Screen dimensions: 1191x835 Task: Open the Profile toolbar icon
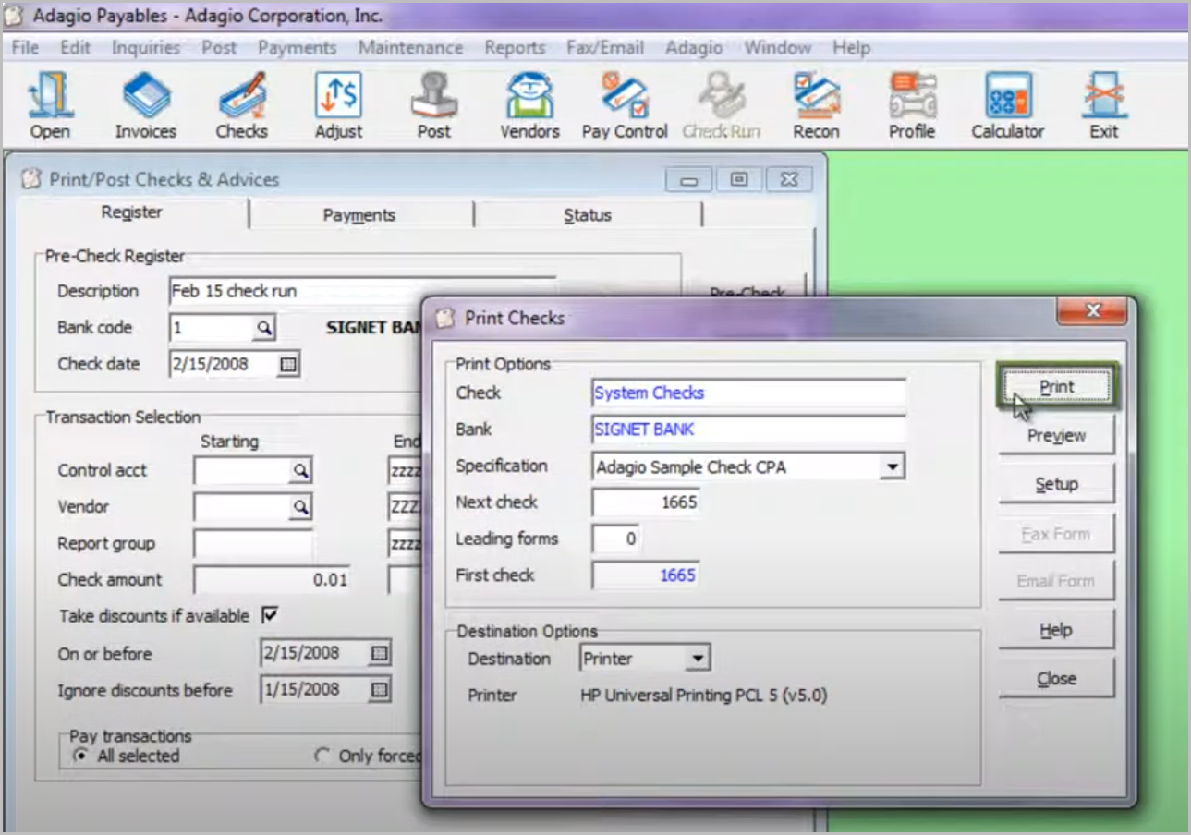(912, 106)
